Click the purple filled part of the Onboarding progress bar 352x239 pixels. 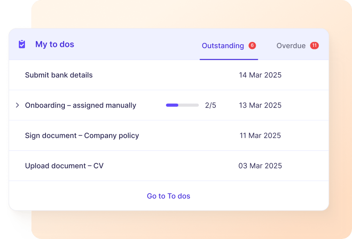click(x=172, y=105)
